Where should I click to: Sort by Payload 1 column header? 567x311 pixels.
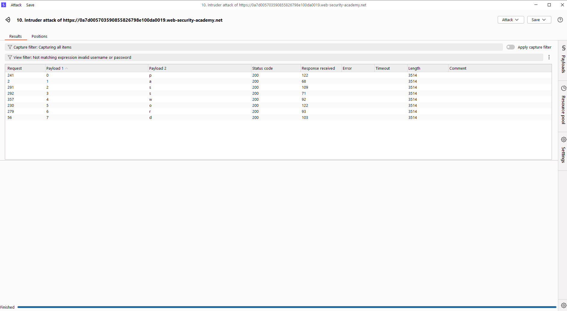(x=55, y=68)
